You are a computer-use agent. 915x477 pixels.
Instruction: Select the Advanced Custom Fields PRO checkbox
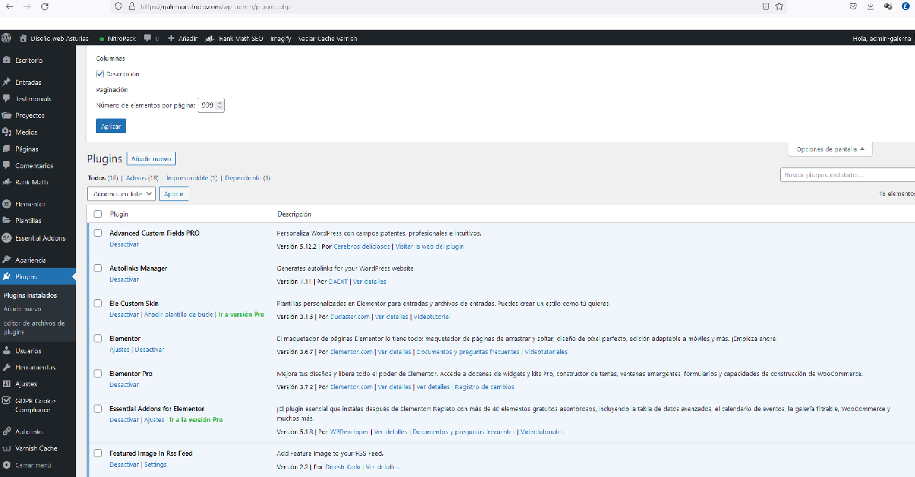98,233
